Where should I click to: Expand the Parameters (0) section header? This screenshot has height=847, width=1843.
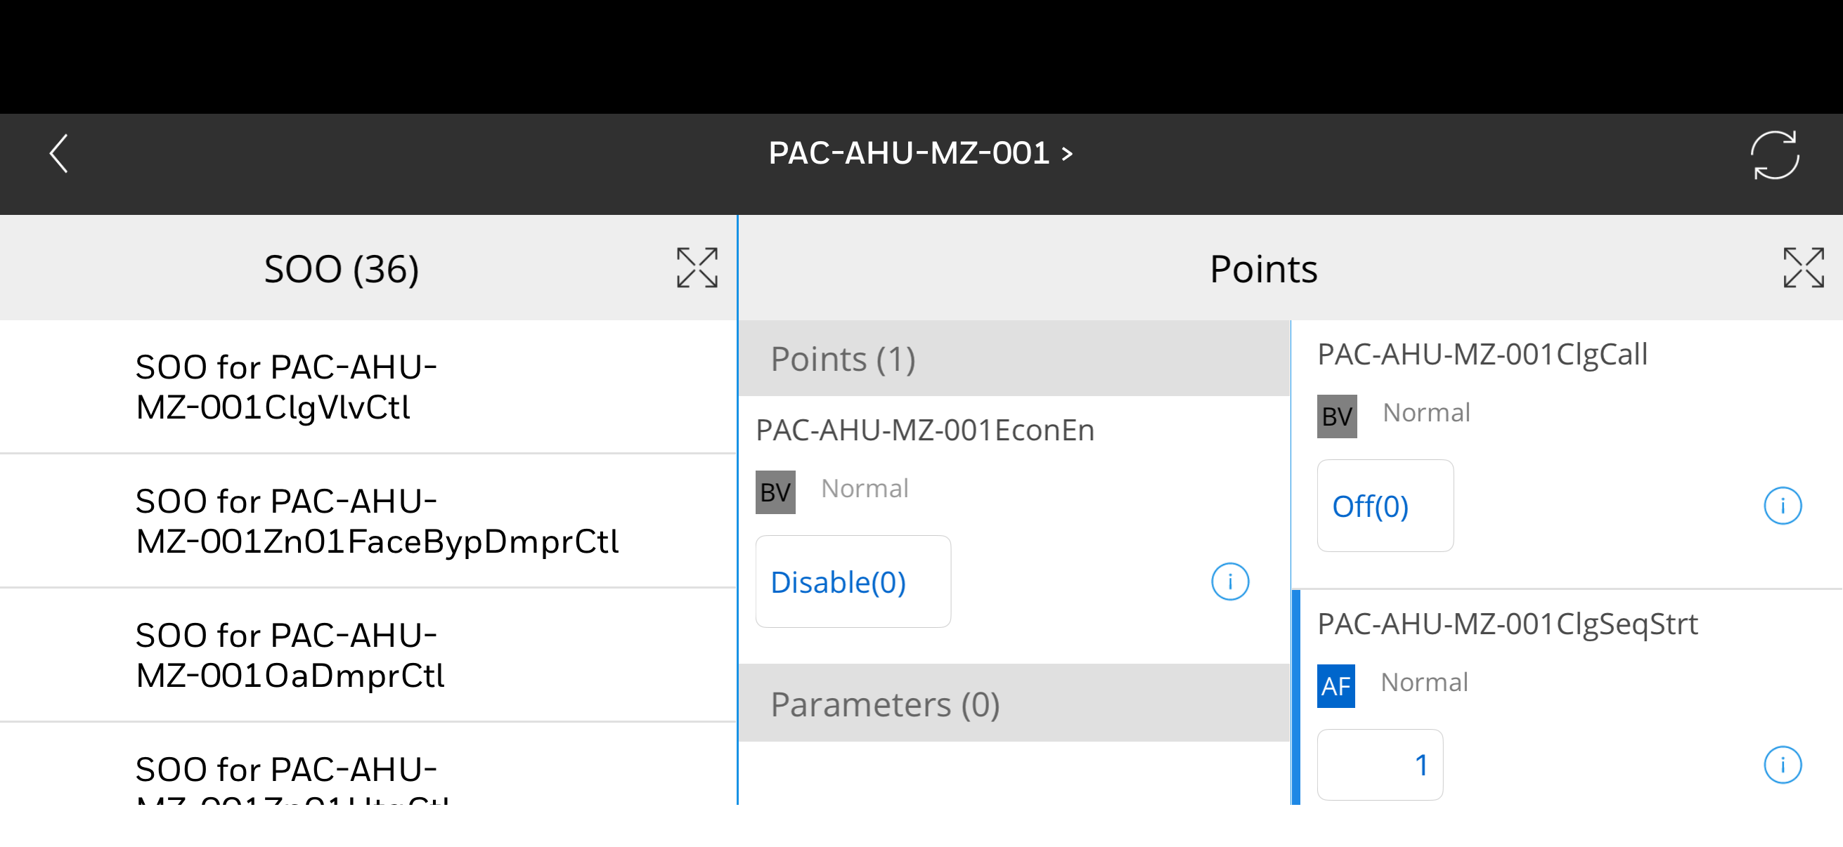(1014, 703)
